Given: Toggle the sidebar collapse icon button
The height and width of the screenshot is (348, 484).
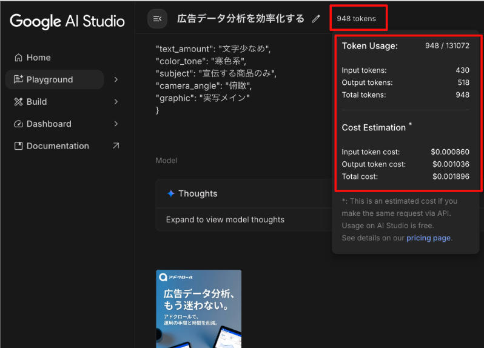Looking at the screenshot, I should pos(157,19).
